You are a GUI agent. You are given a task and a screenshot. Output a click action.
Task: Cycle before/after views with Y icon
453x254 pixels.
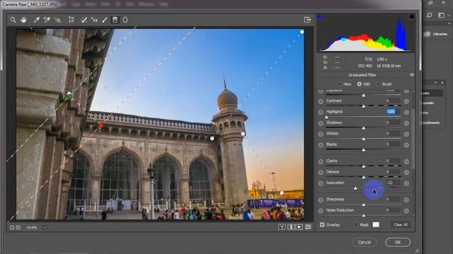282,227
